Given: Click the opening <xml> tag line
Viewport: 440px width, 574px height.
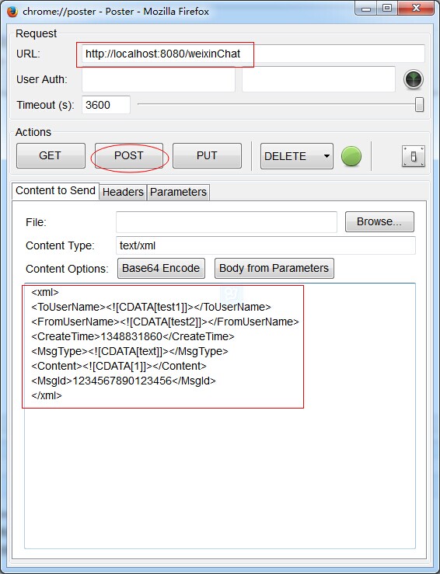Looking at the screenshot, I should [x=45, y=292].
